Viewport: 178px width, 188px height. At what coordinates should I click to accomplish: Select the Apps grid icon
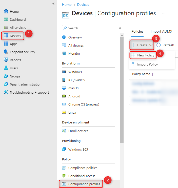point(6,44)
